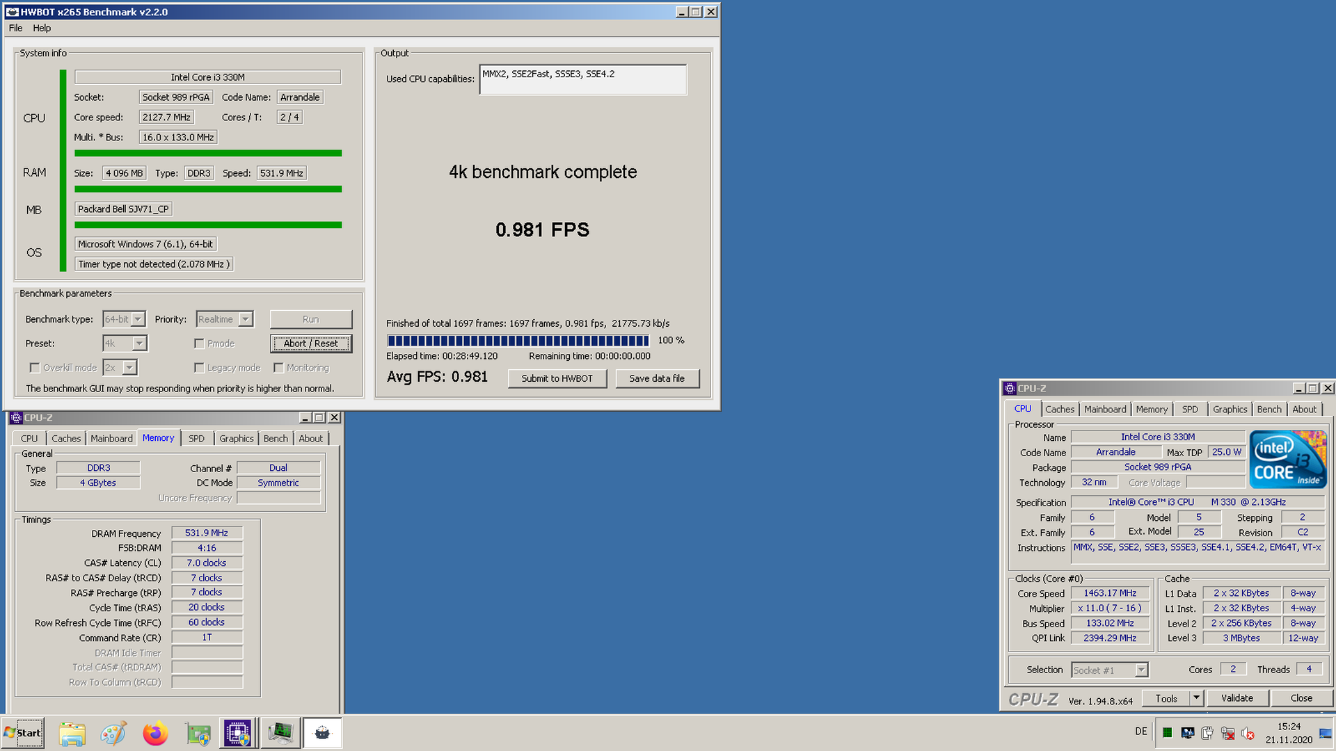Switch to HWBOT x265 Benchmark taskbar icon
The height and width of the screenshot is (751, 1336).
coord(322,733)
